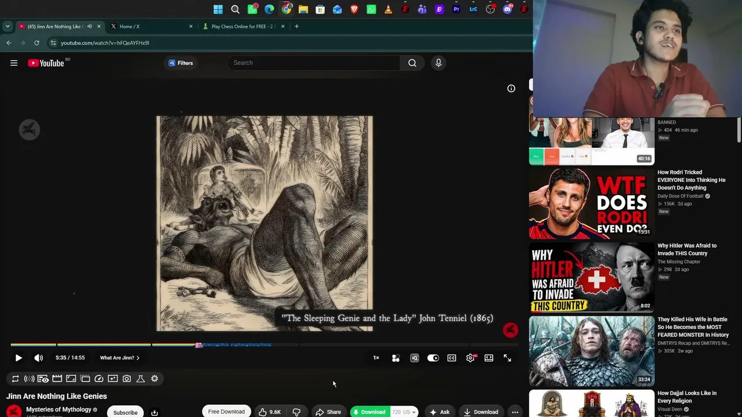The height and width of the screenshot is (417, 742).
Task: Switch to theater mode
Action: click(x=489, y=358)
